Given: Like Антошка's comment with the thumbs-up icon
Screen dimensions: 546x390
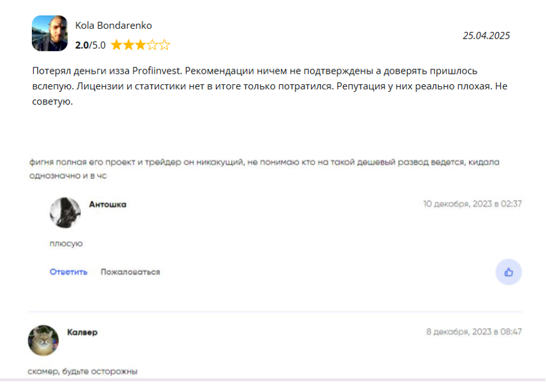Looking at the screenshot, I should [x=508, y=272].
